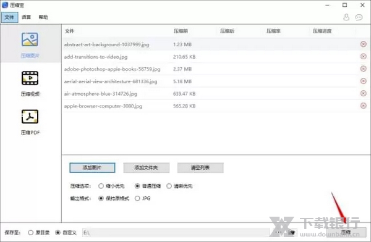Image resolution: width=371 pixels, height=242 pixels.
Task: Minimize the 压缩宝 window
Action: coord(328,5)
